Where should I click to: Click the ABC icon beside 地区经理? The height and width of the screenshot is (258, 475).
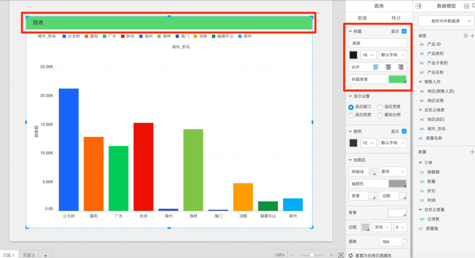pyautogui.click(x=422, y=101)
